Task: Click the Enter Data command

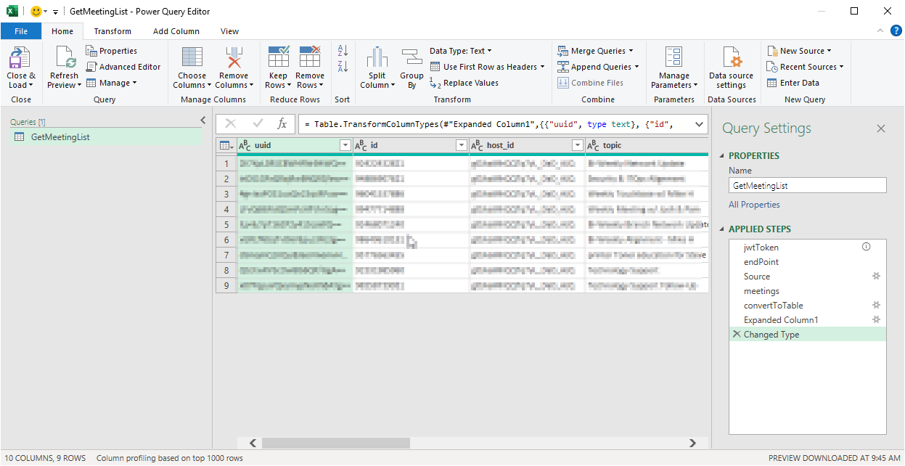Action: tap(793, 83)
